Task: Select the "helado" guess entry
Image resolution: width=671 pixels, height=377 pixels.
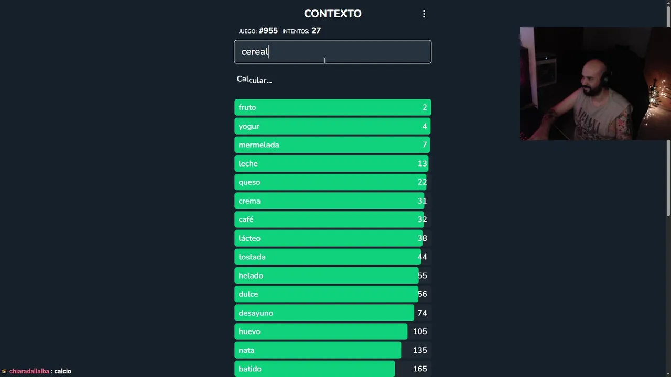Action: tap(332, 275)
